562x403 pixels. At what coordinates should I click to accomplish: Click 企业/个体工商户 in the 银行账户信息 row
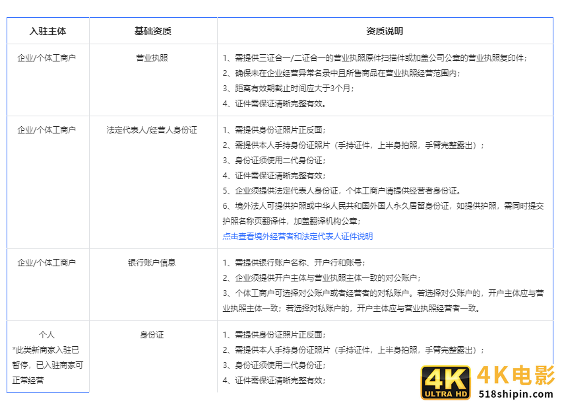[x=47, y=263]
